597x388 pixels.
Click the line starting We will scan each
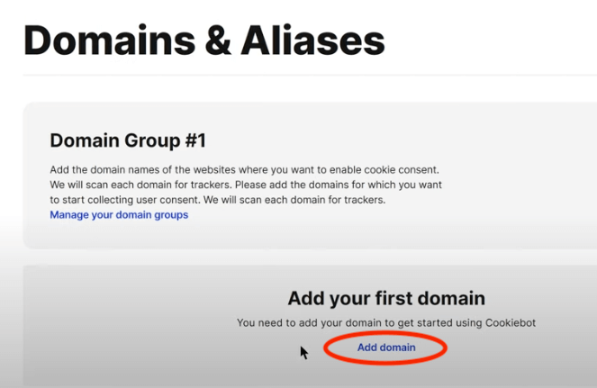[x=246, y=185]
